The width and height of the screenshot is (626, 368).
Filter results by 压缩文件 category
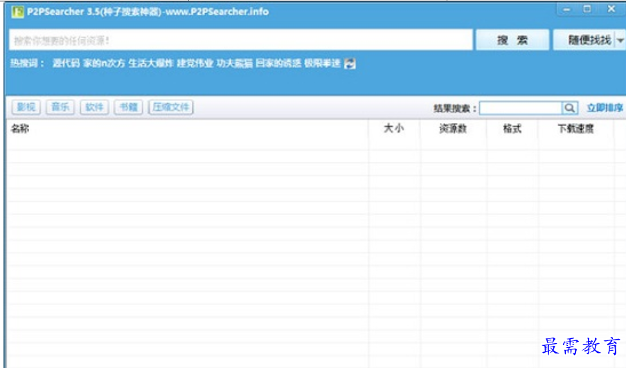coord(171,107)
